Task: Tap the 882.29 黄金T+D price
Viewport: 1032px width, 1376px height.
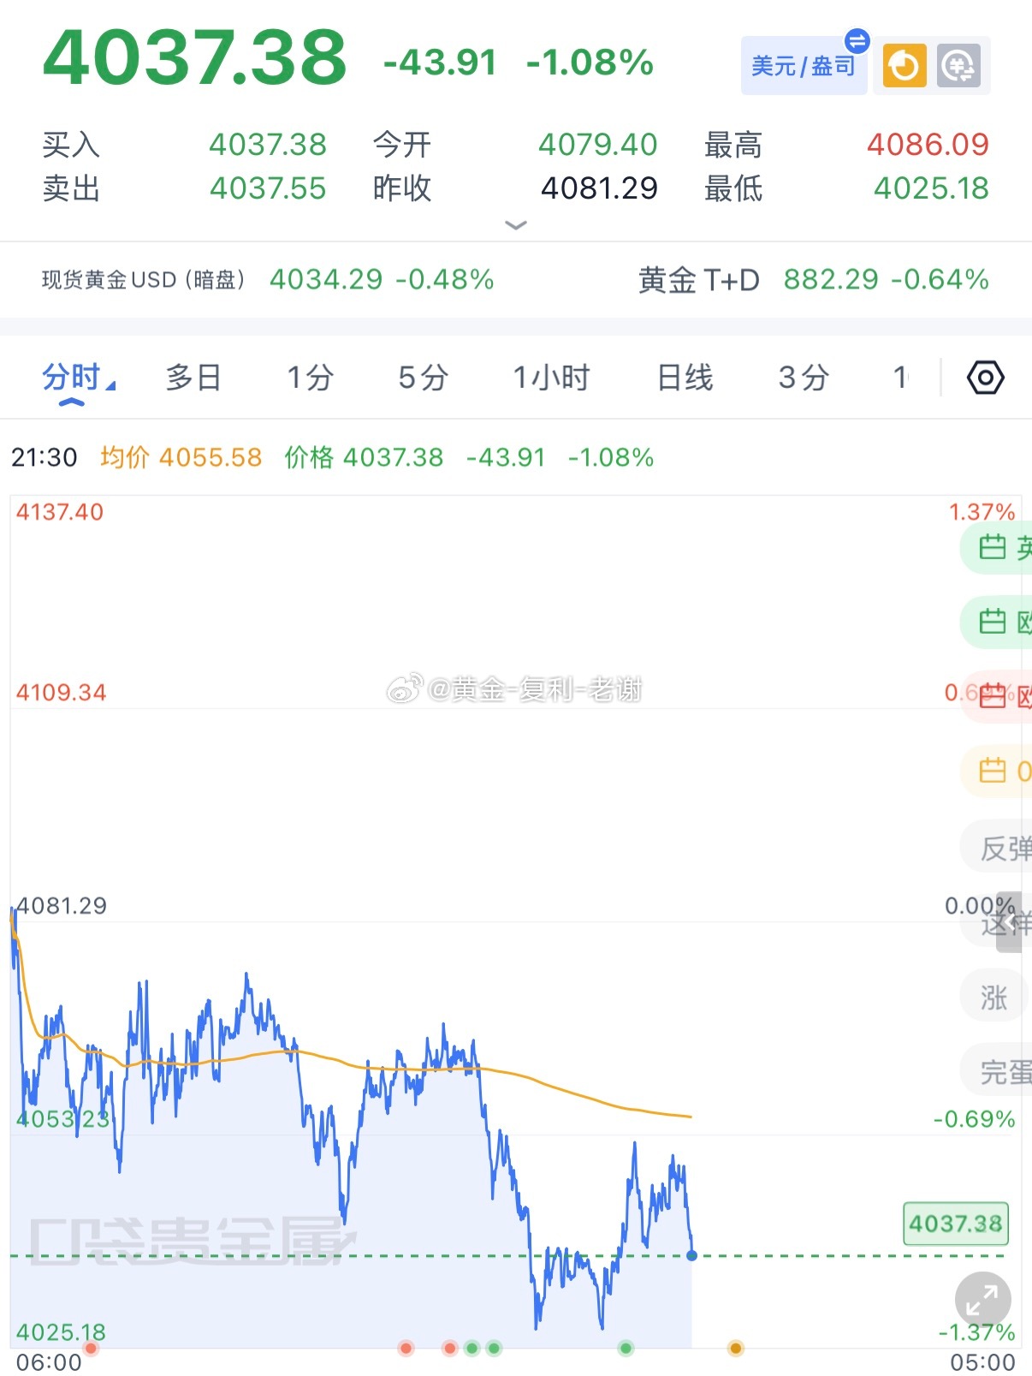Action: [831, 280]
